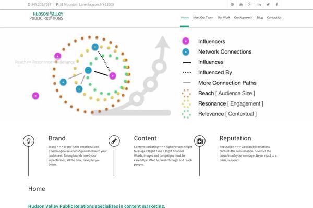The image size is (313, 208).
Task: Go to Our Work menu item
Action: pyautogui.click(x=224, y=18)
